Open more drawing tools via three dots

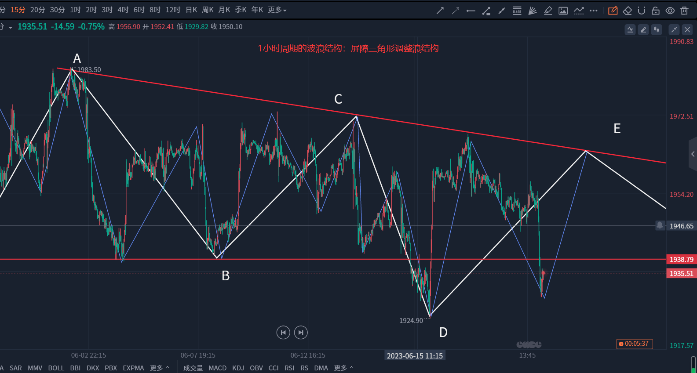(x=594, y=11)
